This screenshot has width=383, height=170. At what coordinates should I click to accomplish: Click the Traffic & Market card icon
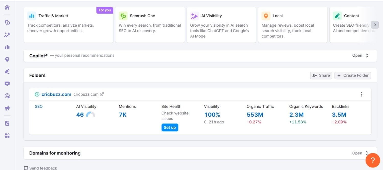tap(32, 16)
